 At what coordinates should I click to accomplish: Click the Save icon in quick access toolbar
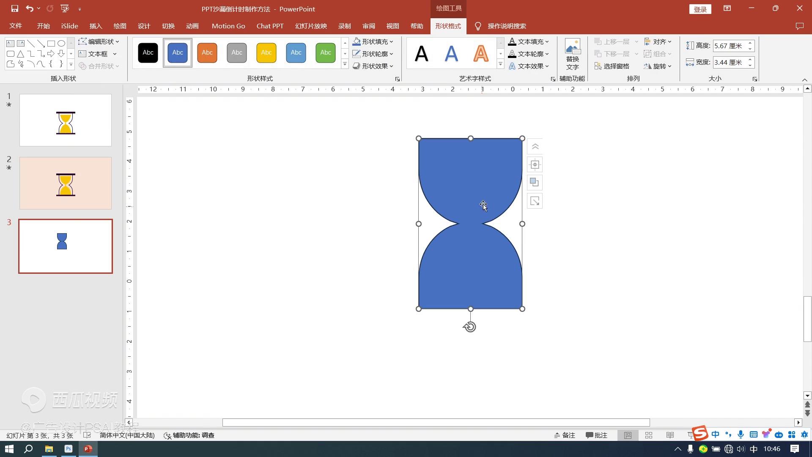tap(15, 8)
